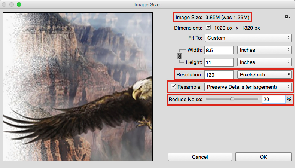Click the red close window button
The height and width of the screenshot is (168, 295).
pyautogui.click(x=5, y=4)
